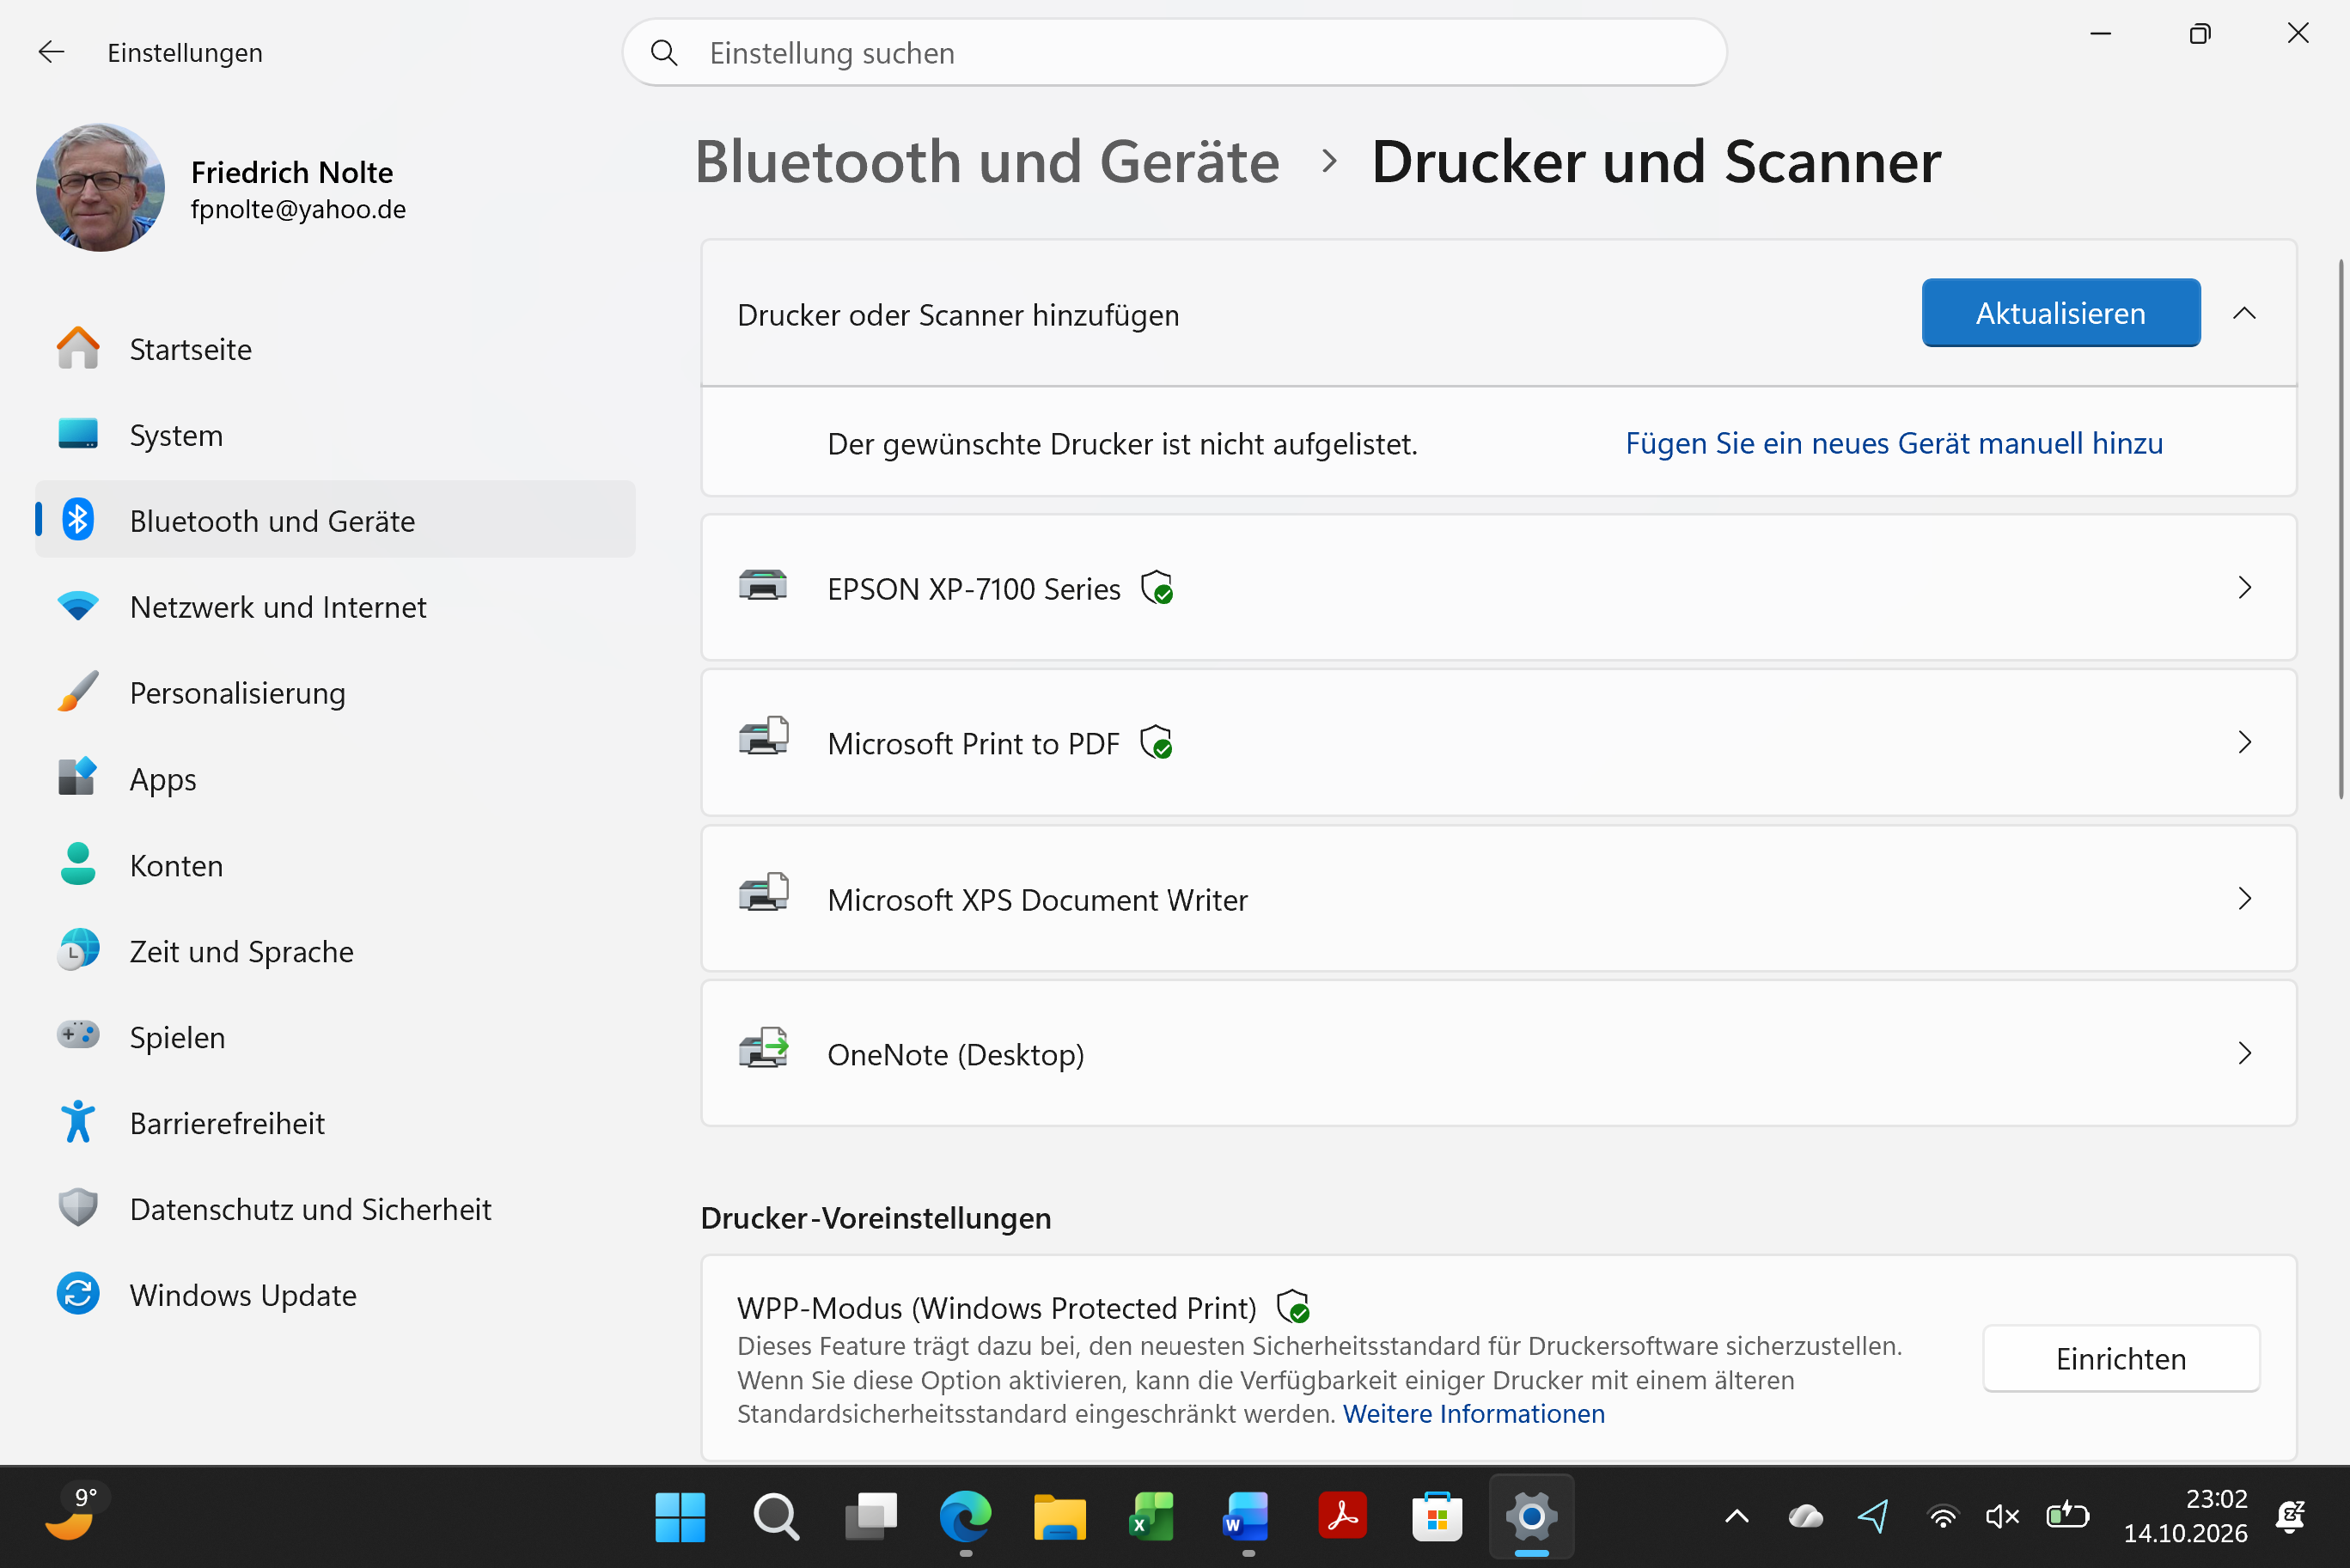Open Excel from the taskbar
2350x1568 pixels.
(1152, 1517)
